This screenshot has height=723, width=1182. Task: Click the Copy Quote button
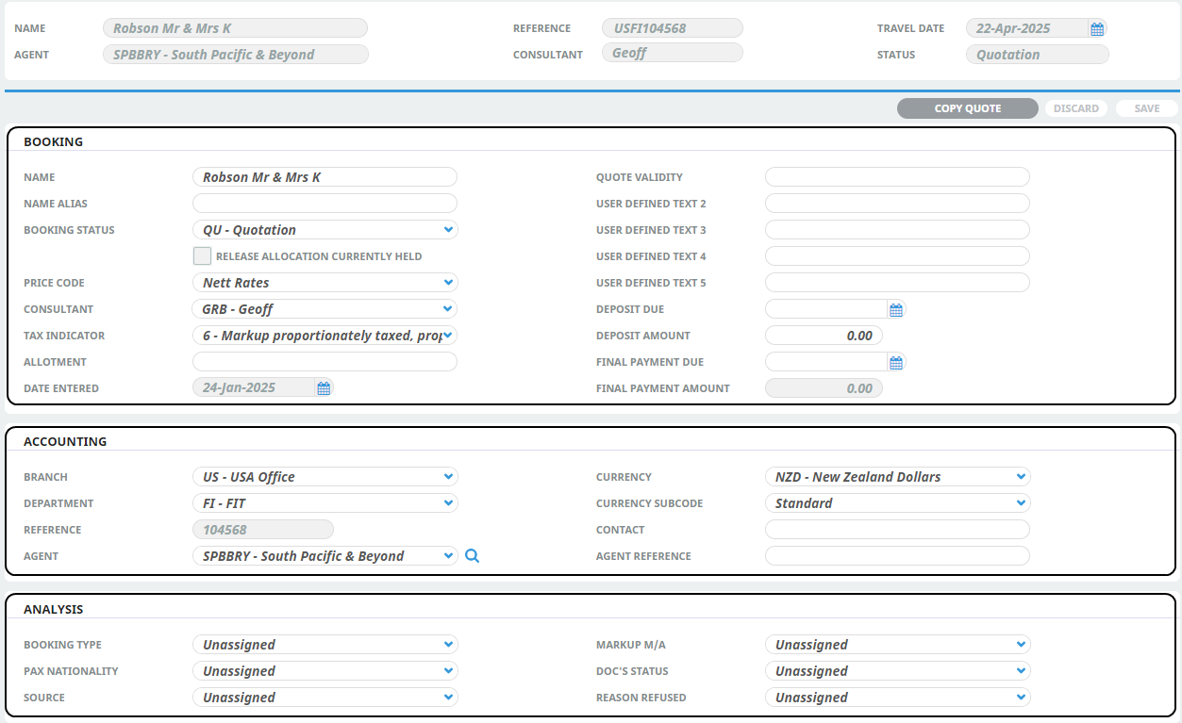click(x=967, y=108)
